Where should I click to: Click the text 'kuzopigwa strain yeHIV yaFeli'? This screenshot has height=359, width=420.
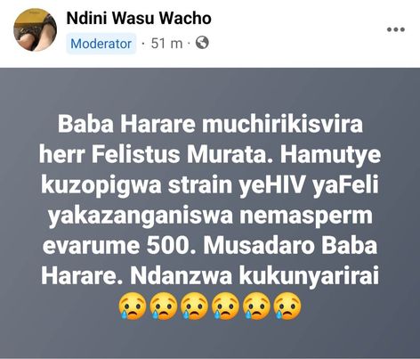(x=210, y=185)
